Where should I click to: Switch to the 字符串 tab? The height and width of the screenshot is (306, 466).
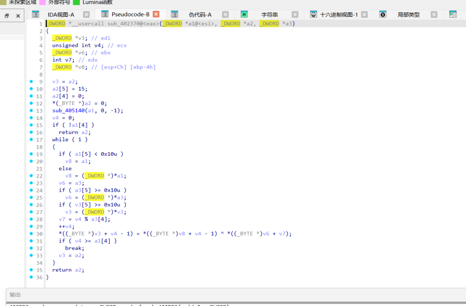[269, 15]
